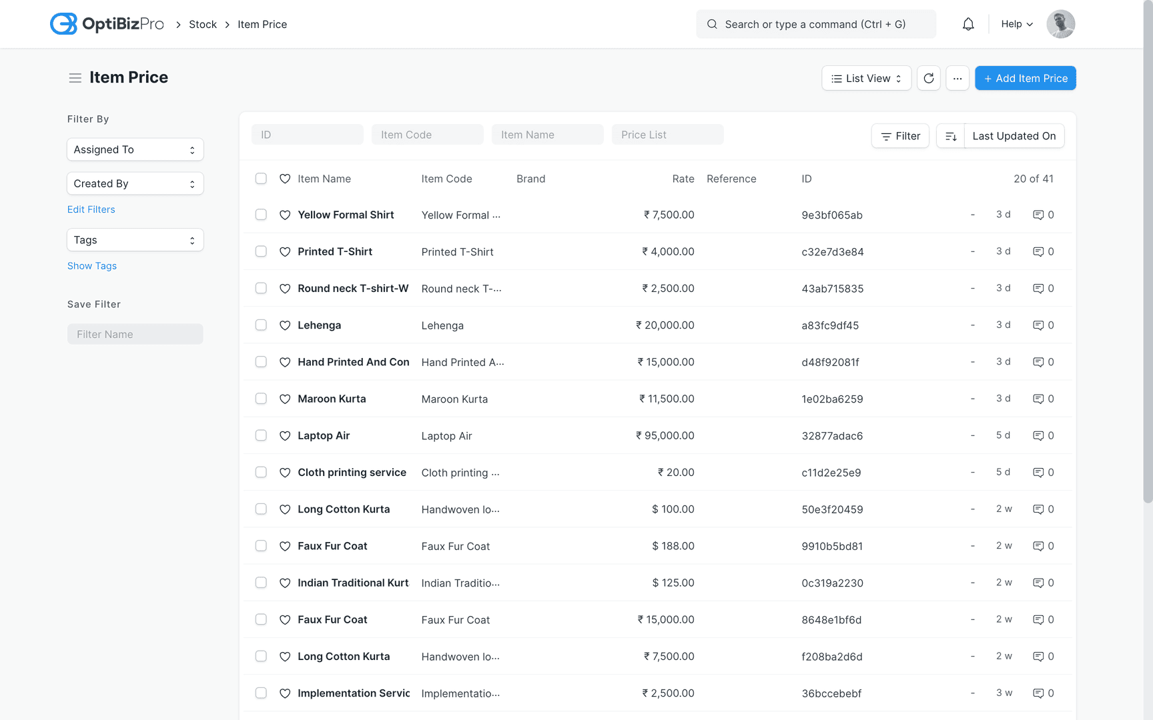Check the Maroon Kurta row checkbox
Screen dimensions: 1153x720
[261, 399]
